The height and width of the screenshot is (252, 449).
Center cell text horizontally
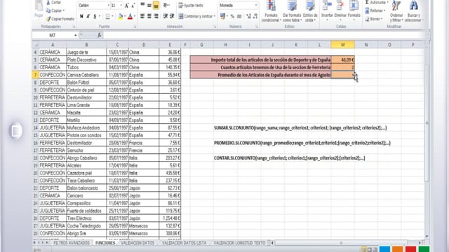point(149,16)
